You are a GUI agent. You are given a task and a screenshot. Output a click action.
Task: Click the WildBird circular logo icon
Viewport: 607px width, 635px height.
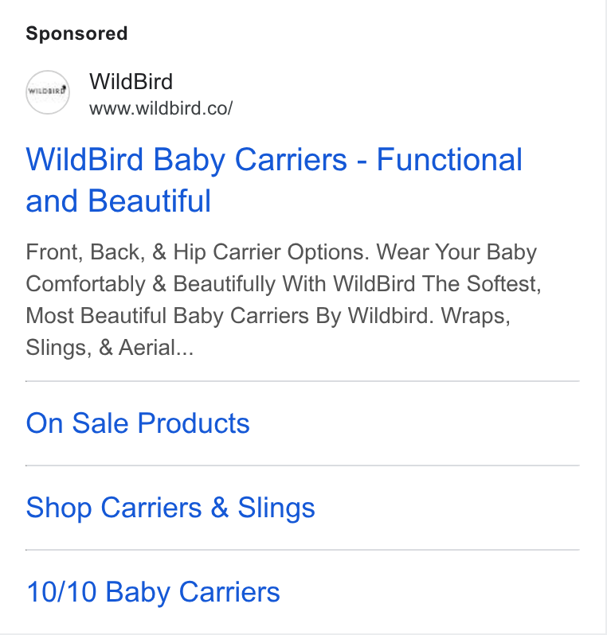tap(48, 92)
